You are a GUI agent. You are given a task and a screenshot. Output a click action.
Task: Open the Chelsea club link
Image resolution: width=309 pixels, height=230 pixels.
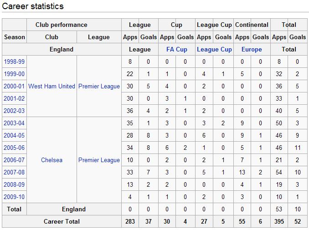51,160
